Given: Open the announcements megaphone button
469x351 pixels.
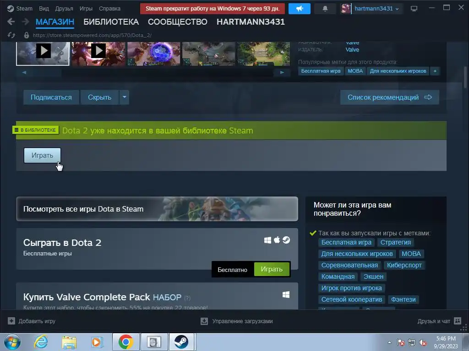Looking at the screenshot, I should pyautogui.click(x=300, y=9).
